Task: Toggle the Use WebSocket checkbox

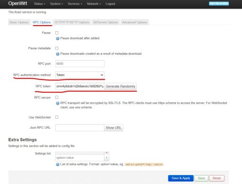Action: click(57, 117)
